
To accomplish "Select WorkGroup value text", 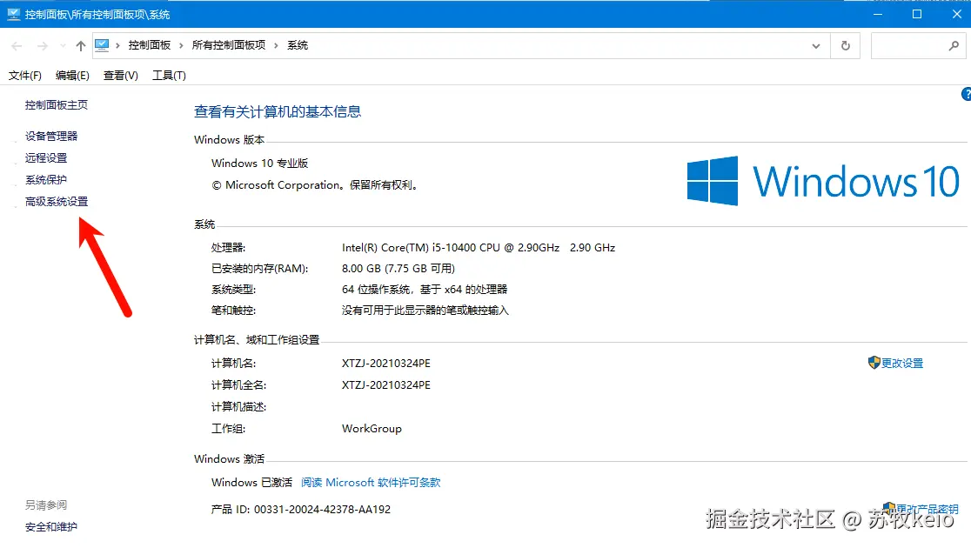I will pos(372,429).
